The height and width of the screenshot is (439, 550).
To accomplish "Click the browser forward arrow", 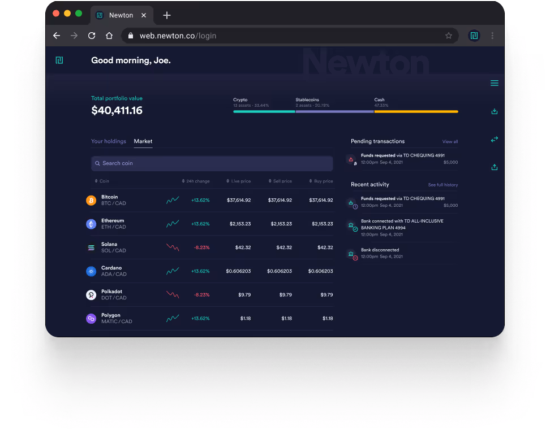I will 74,36.
